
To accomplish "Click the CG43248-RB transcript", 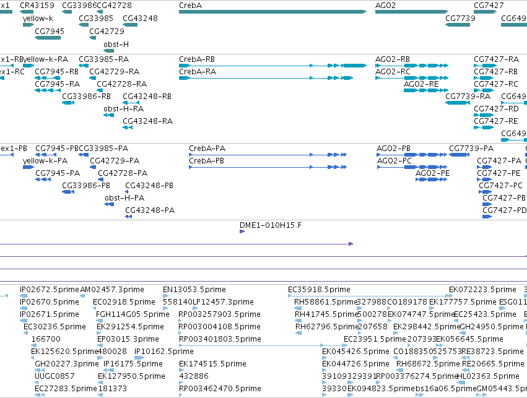I will pos(131,102).
